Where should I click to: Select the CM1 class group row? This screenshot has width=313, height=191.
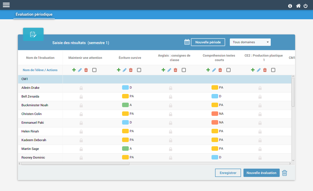click(155, 79)
